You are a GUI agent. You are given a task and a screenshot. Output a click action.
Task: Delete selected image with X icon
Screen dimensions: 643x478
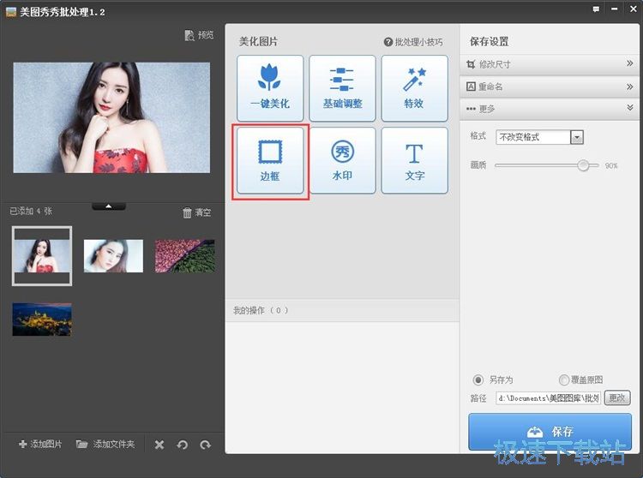159,445
